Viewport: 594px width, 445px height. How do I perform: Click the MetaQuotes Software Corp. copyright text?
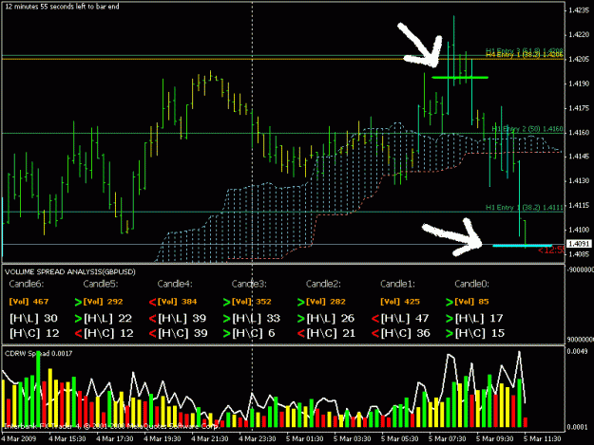tap(111, 426)
